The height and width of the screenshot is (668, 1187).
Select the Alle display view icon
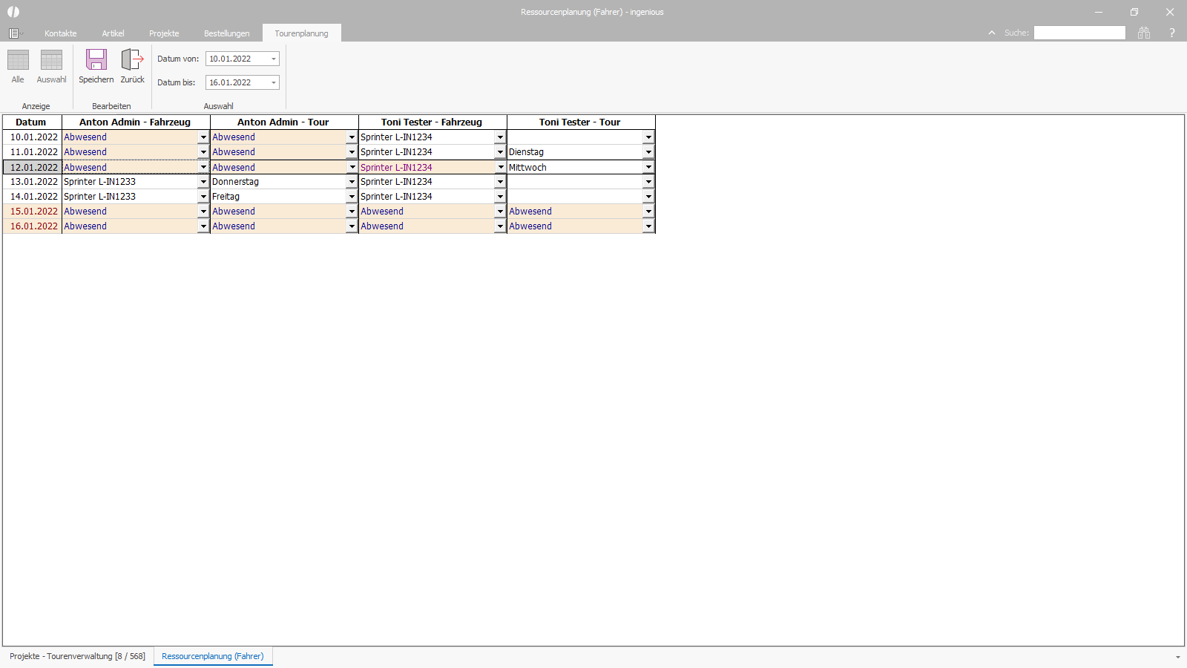18,59
